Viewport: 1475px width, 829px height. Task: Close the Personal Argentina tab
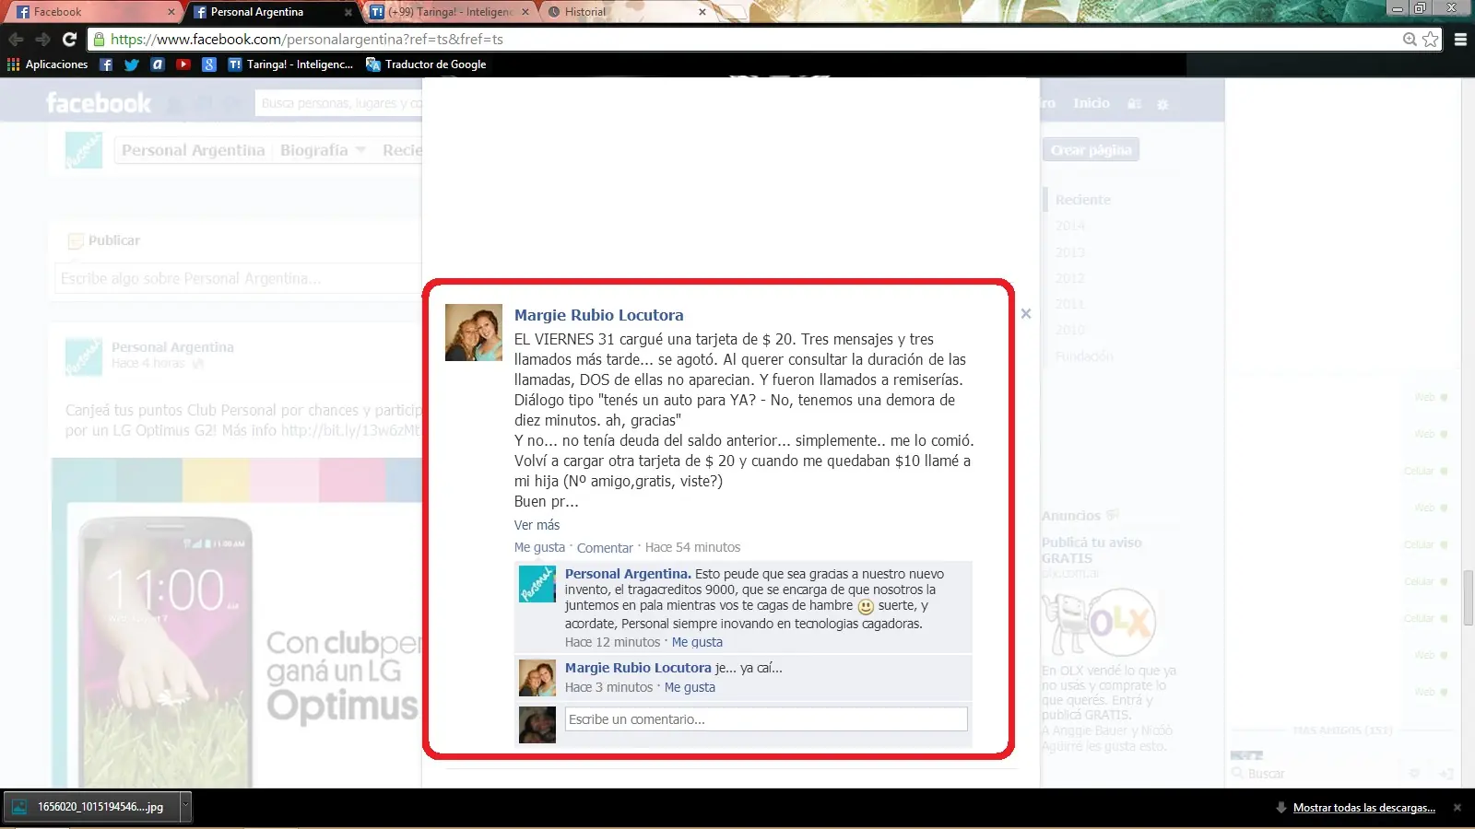click(x=348, y=12)
